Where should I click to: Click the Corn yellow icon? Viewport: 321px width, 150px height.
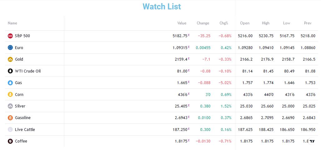[x=10, y=94]
